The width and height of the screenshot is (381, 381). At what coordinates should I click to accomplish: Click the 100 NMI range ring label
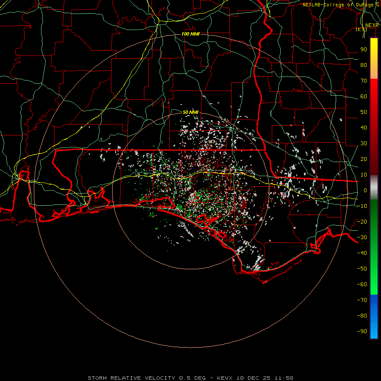(190, 34)
